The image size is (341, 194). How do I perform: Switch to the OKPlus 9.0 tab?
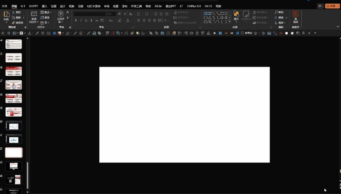click(x=194, y=6)
